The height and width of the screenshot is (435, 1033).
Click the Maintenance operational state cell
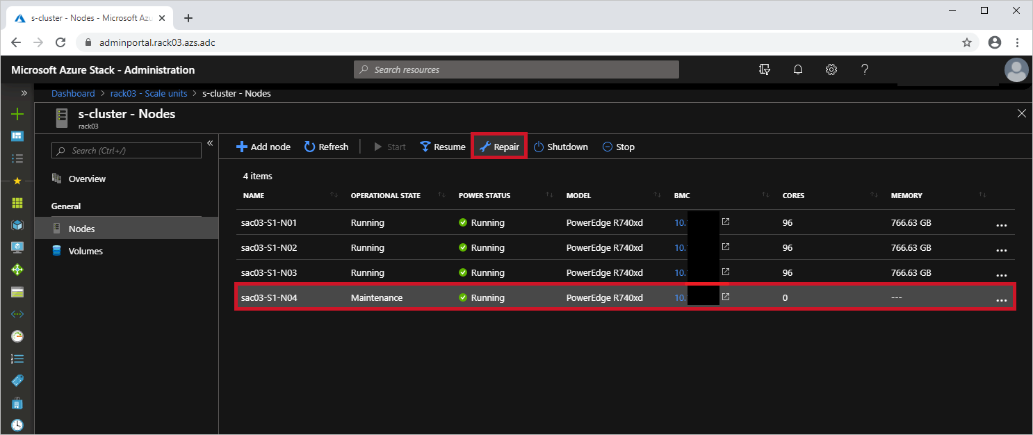pyautogui.click(x=377, y=297)
